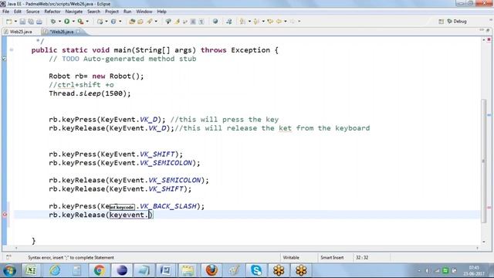Click the task marker next to TODO comment

(5, 59)
